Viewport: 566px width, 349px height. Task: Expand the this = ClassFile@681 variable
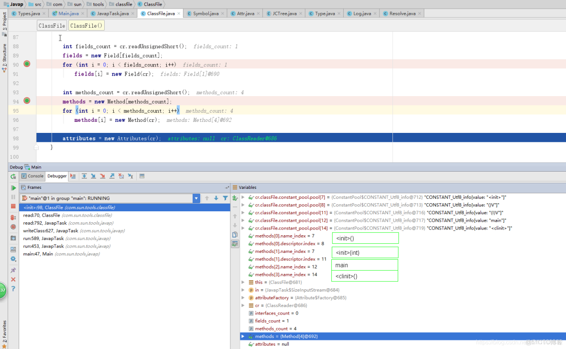243,282
